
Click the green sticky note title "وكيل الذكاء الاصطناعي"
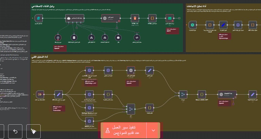click(x=43, y=6)
